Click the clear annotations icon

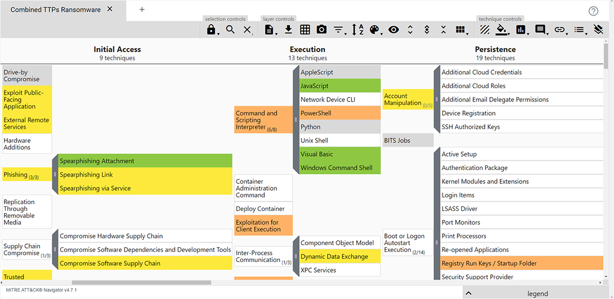tap(598, 30)
